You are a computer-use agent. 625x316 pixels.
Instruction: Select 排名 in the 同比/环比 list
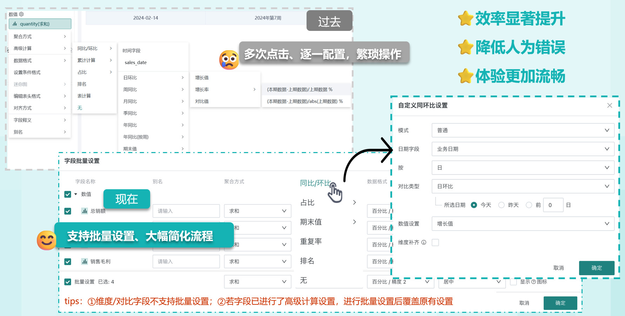(x=307, y=261)
